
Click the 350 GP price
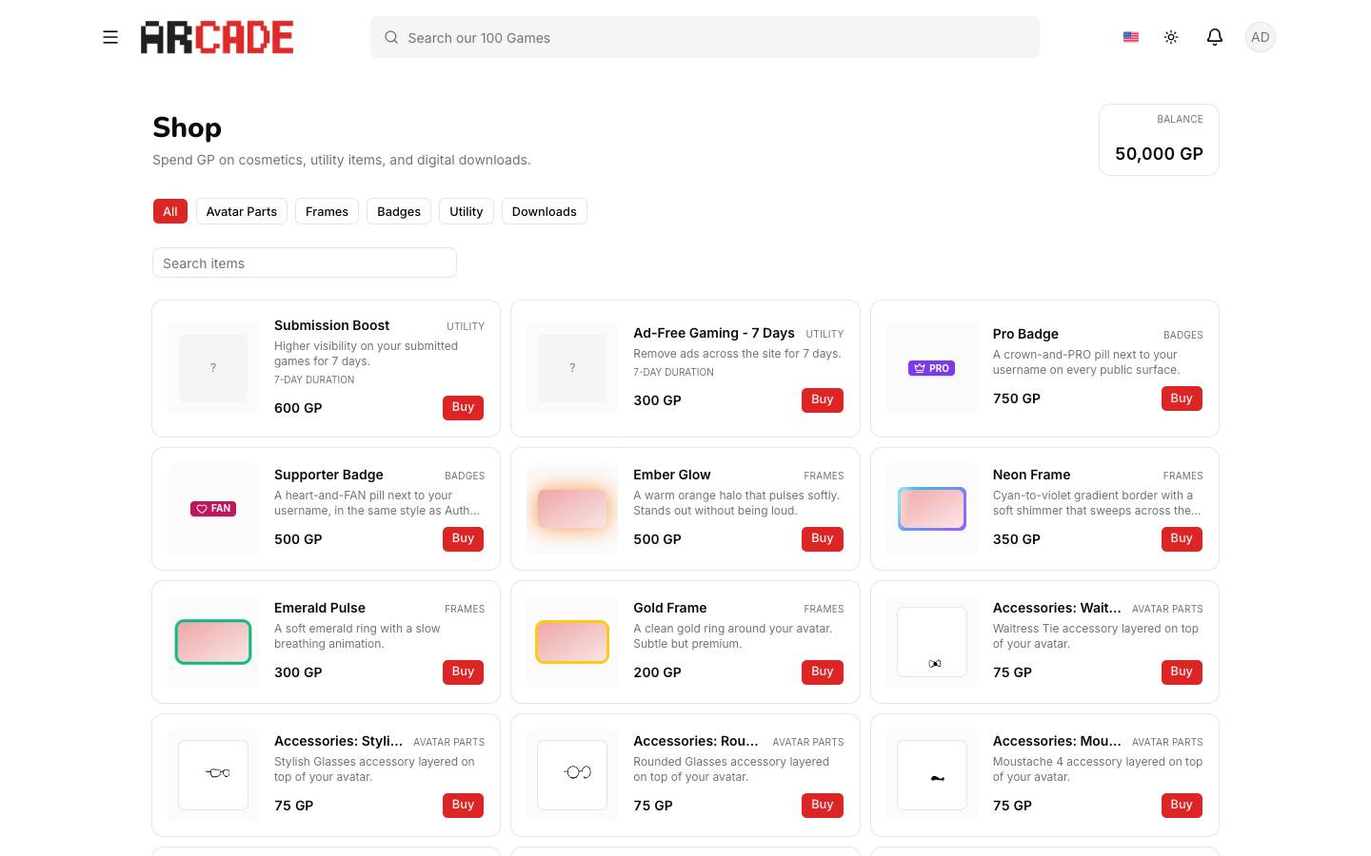pyautogui.click(x=1017, y=539)
